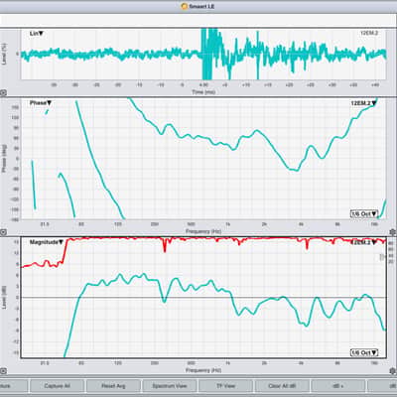Increase level with dB + button

337,386
